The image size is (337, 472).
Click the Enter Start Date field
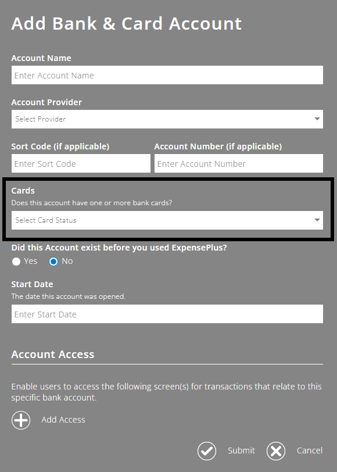point(167,314)
